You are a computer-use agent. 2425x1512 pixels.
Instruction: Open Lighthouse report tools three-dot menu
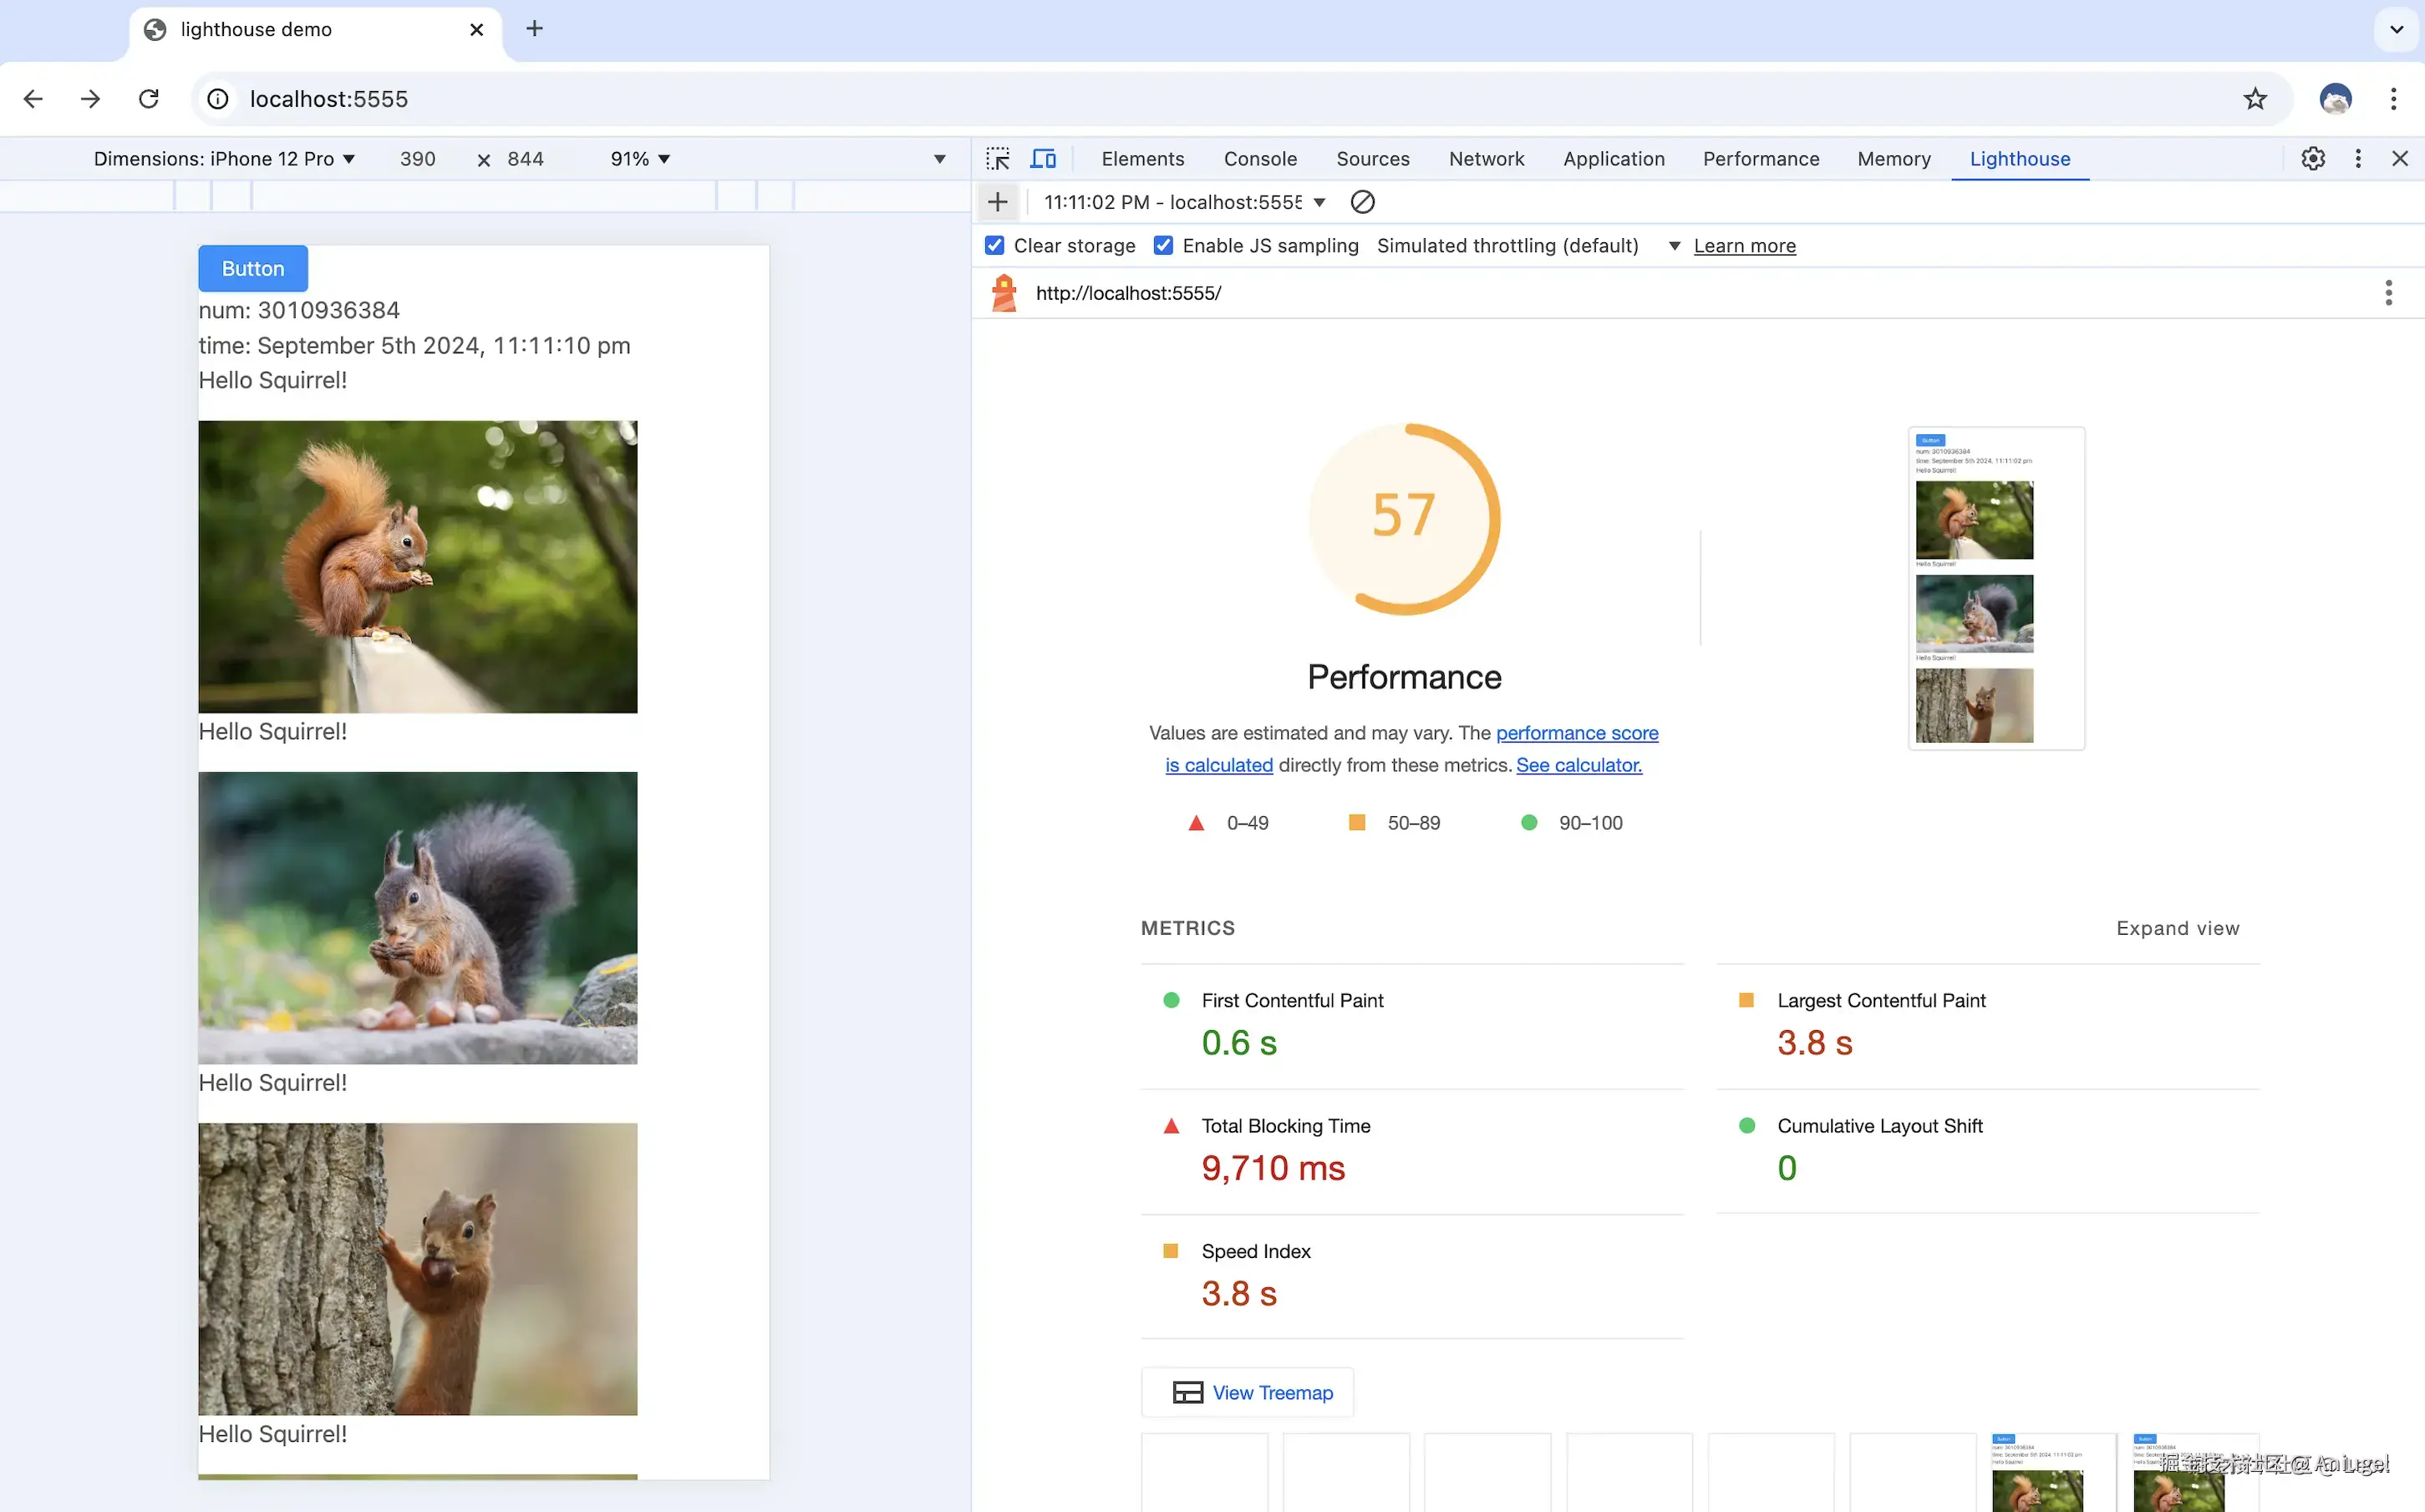(2388, 293)
